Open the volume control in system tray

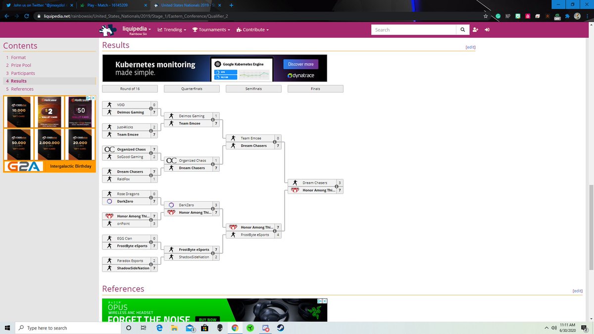[554, 328]
